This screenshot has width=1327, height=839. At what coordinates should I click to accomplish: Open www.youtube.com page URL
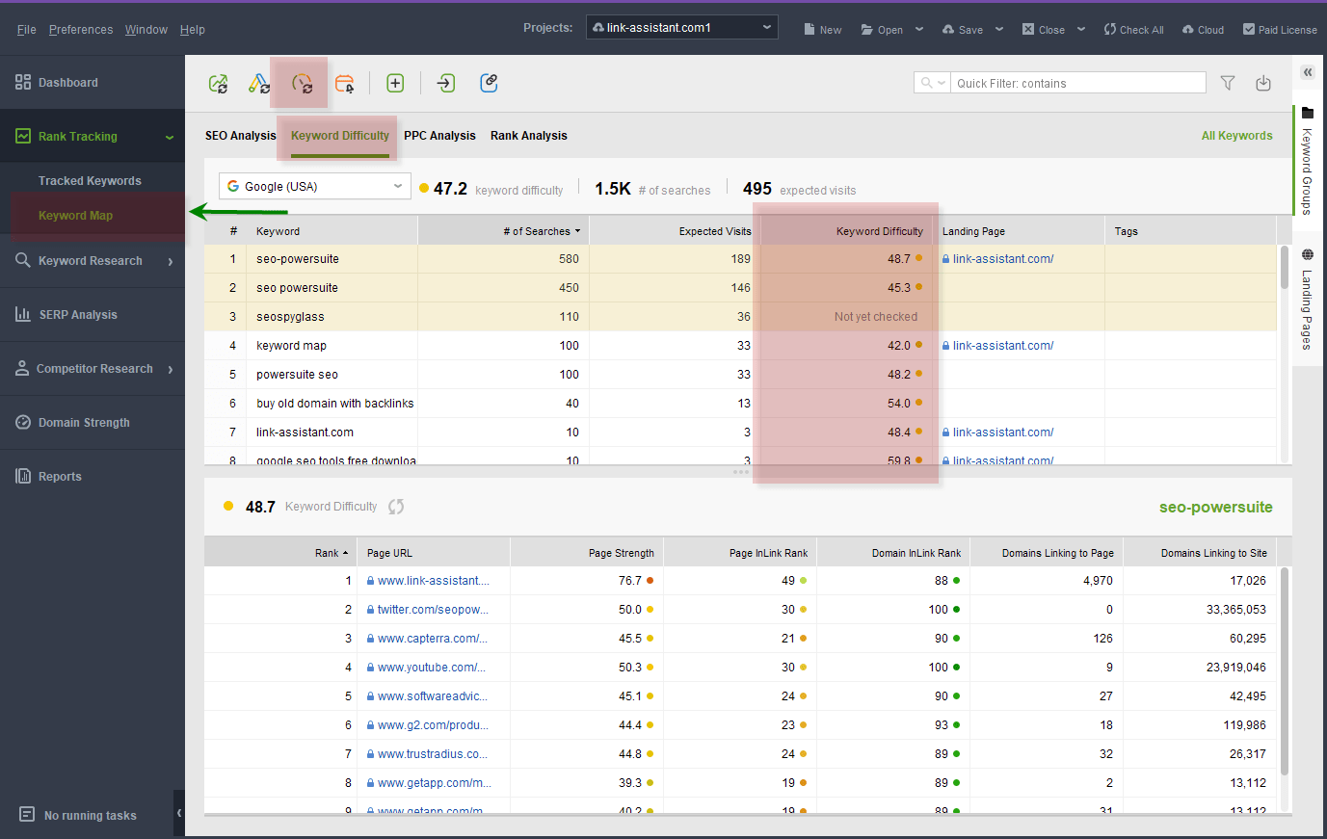[x=432, y=668]
